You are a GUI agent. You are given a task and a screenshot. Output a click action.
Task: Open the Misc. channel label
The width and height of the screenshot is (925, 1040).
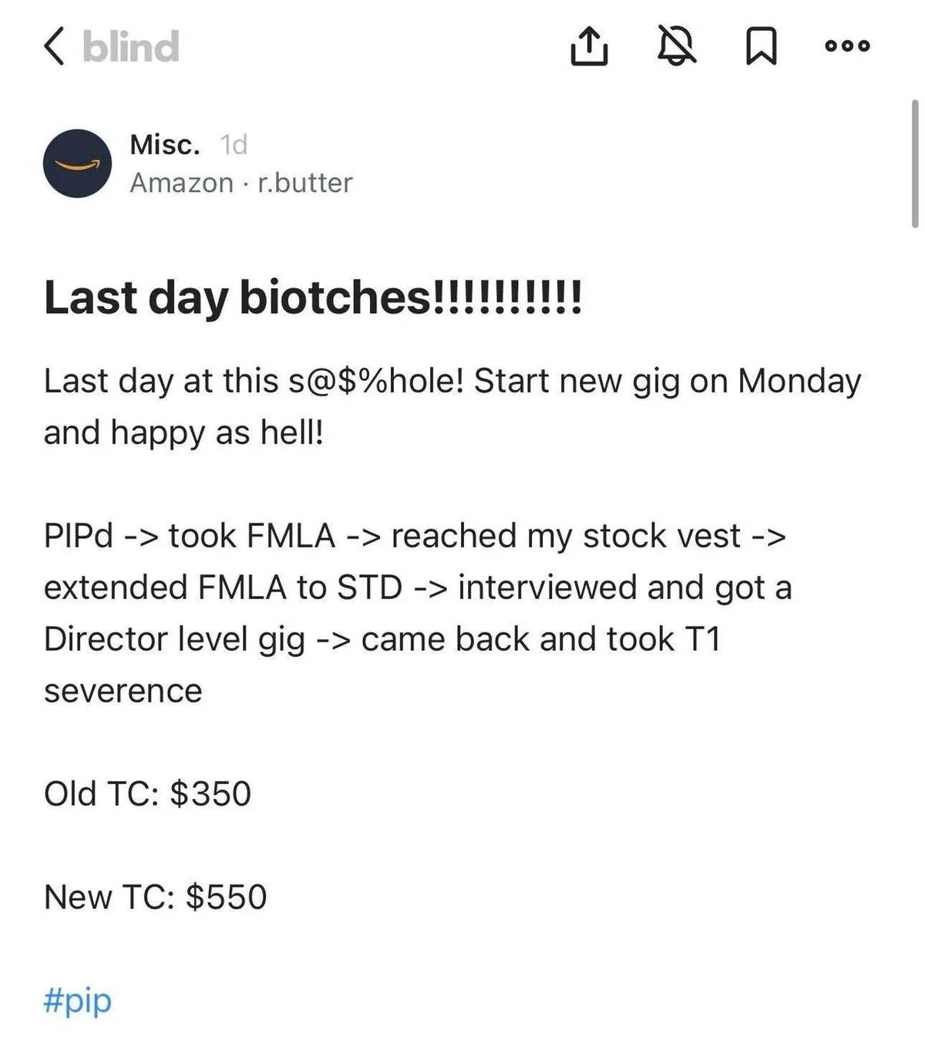pyautogui.click(x=165, y=144)
